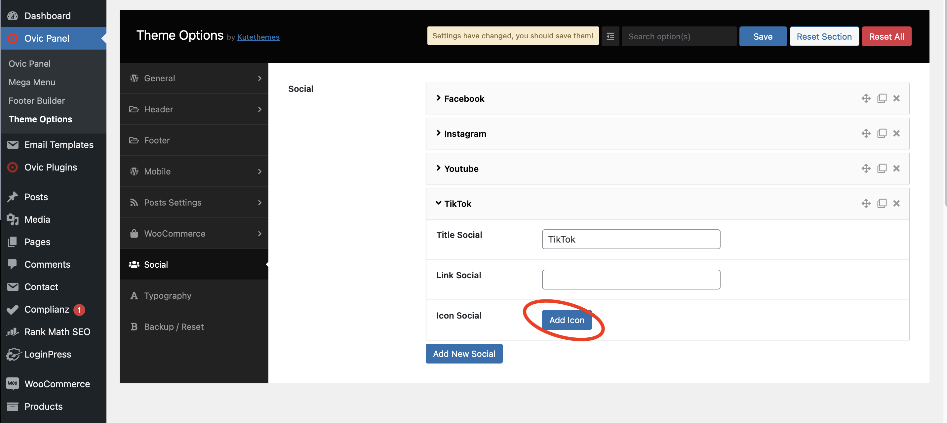Viewport: 947px width, 423px height.
Task: Remove the Youtube social item
Action: point(896,168)
